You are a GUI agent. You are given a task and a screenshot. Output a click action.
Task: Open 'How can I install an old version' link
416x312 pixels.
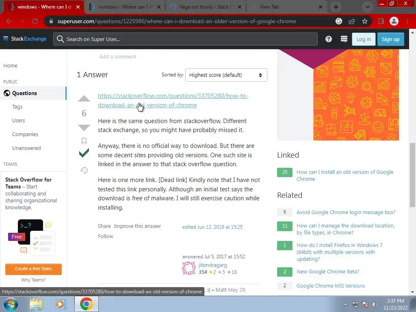point(344,175)
